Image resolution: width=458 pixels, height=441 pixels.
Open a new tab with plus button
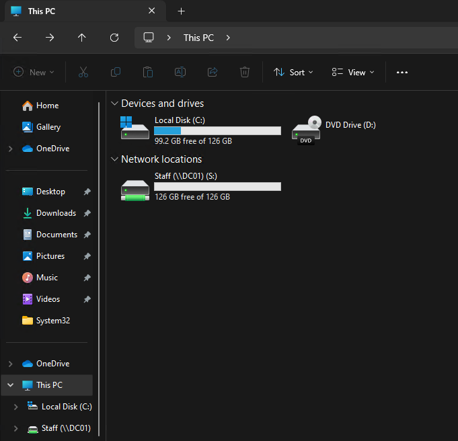[x=181, y=11]
